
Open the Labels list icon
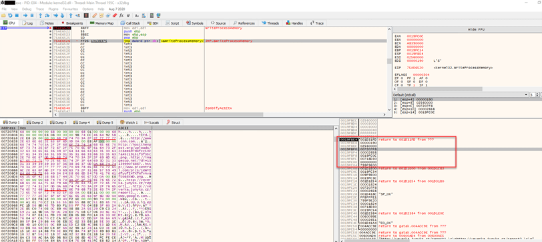pos(108,15)
